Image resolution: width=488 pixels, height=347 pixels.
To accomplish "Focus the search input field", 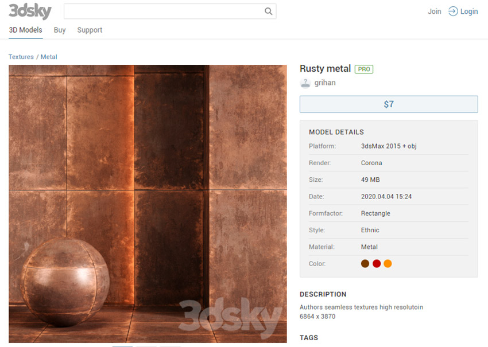I will 170,11.
